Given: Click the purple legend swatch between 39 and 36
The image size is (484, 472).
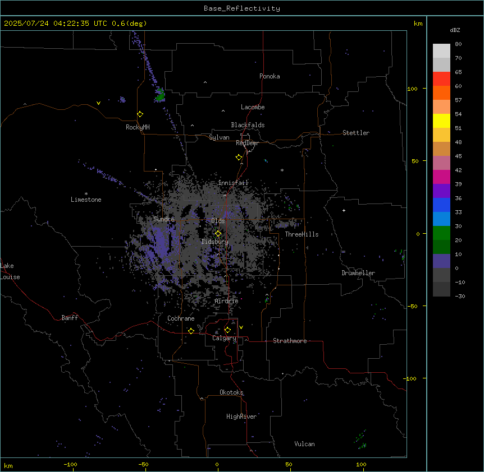Looking at the screenshot, I should pos(441,191).
